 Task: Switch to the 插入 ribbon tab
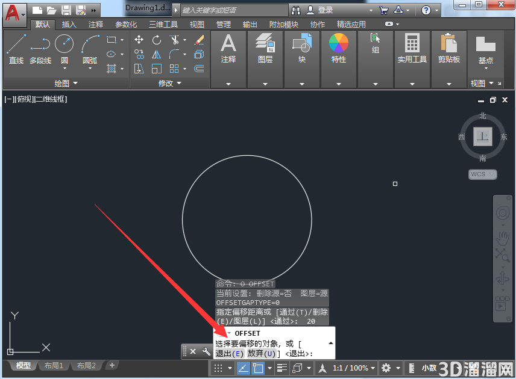69,25
